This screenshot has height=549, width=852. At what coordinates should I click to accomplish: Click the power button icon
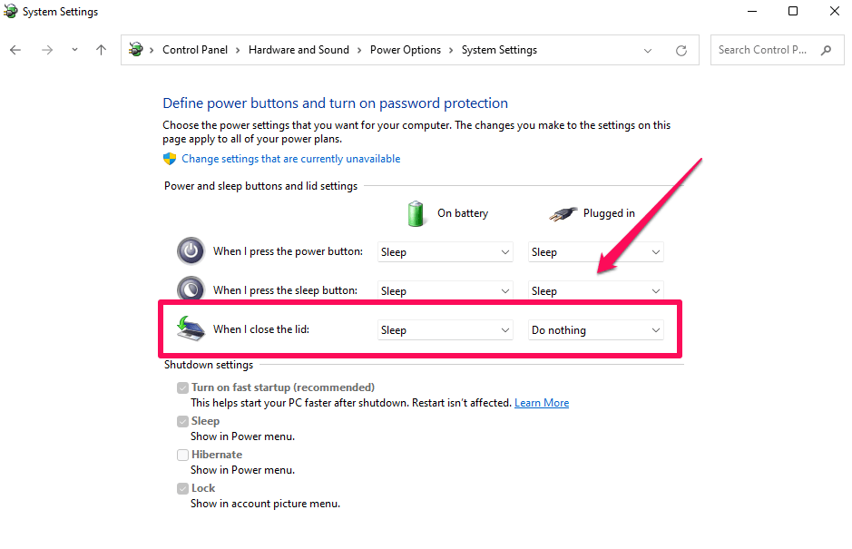pyautogui.click(x=191, y=250)
